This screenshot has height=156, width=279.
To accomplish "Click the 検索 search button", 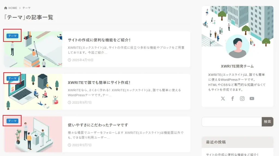I will [268, 122].
